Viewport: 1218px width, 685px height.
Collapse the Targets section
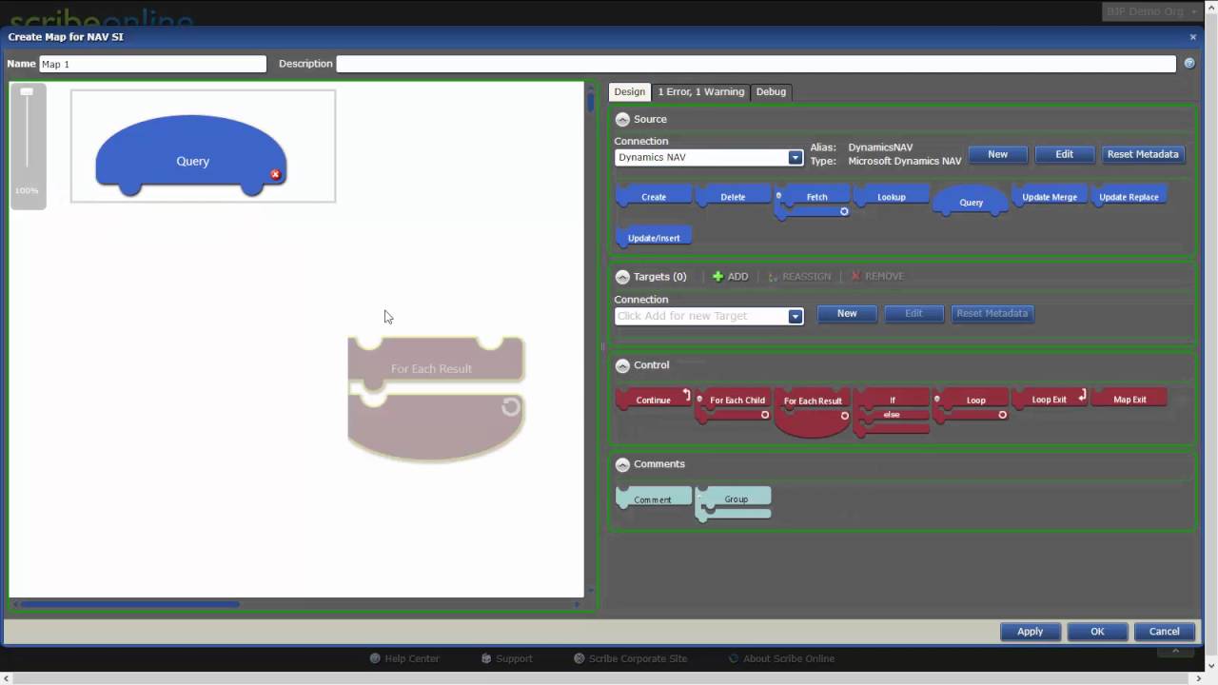[x=622, y=277]
